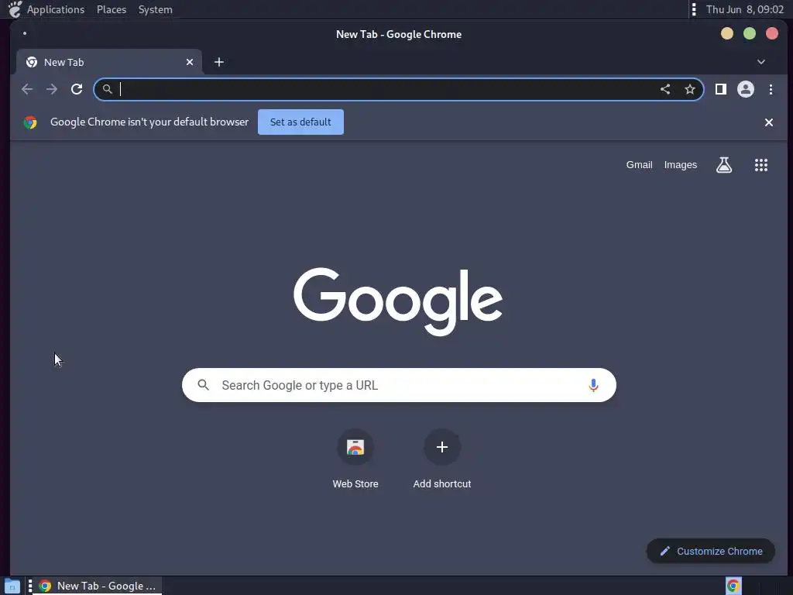Open the System menu
Viewport: 793px width, 595px height.
pos(155,9)
